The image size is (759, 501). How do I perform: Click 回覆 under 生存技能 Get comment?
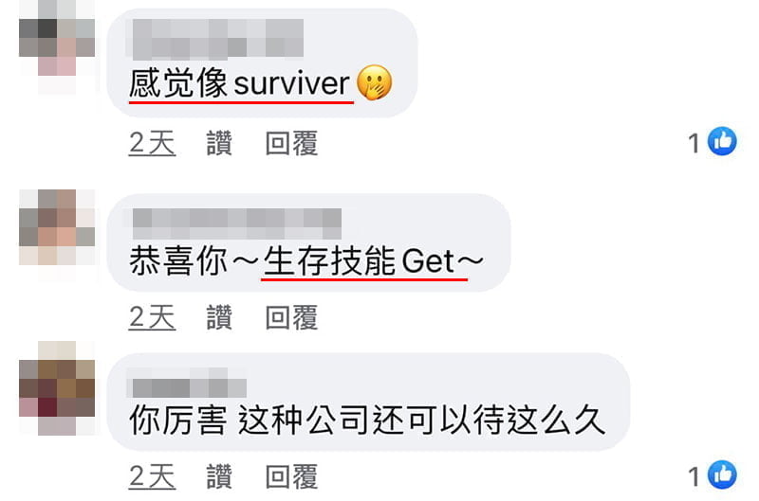(x=291, y=317)
